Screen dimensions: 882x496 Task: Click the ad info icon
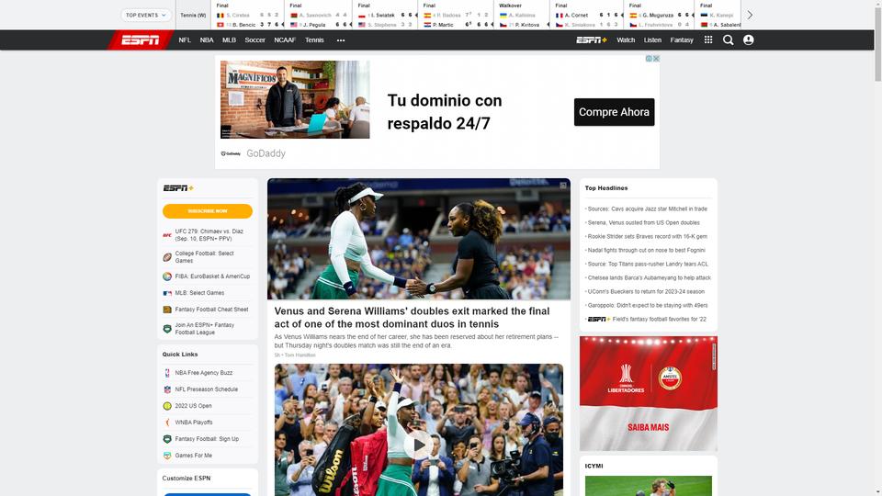[x=649, y=59]
